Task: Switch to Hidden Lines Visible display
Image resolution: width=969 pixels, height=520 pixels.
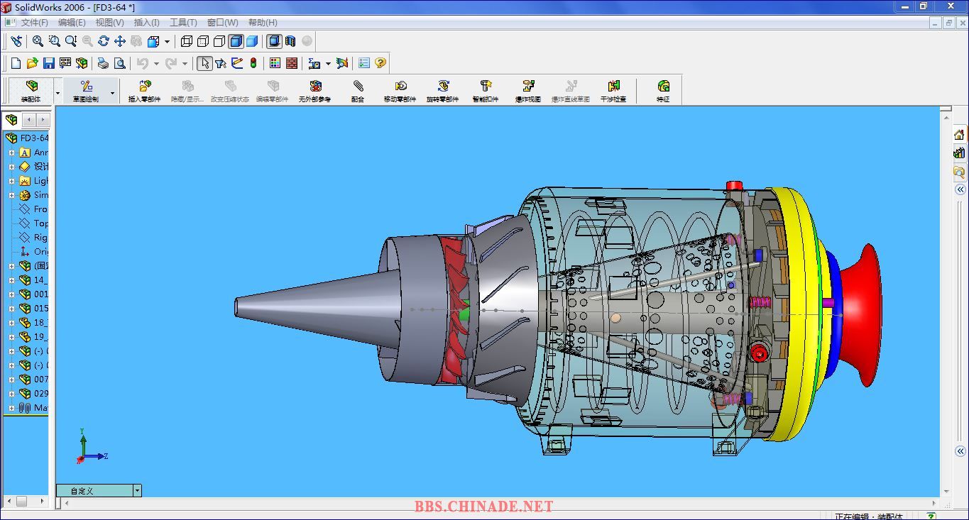Action: 203,41
